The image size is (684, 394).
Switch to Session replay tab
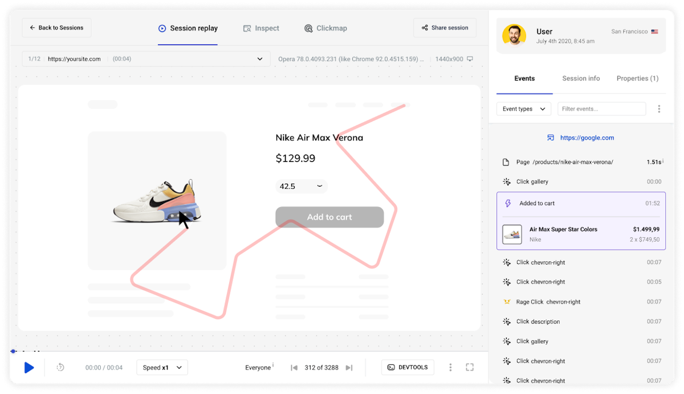[188, 28]
